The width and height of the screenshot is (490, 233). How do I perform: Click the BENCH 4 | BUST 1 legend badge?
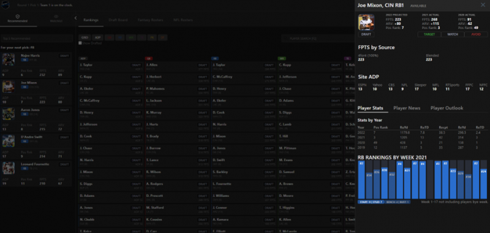[x=397, y=202]
